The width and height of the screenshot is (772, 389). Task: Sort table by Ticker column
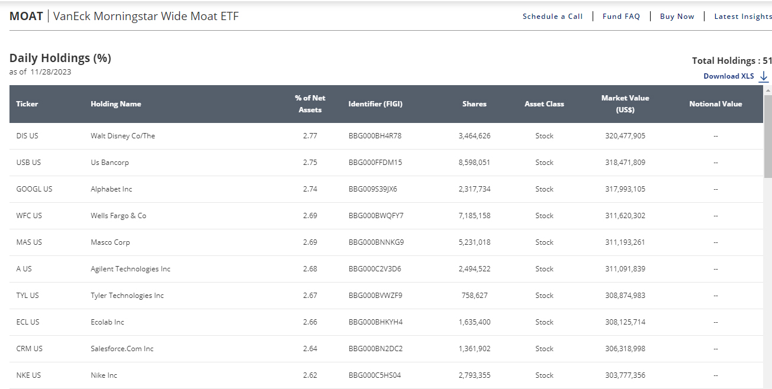click(27, 104)
